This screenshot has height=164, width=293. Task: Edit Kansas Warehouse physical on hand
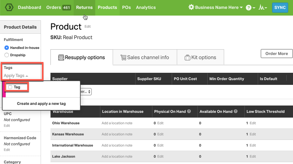click(x=160, y=134)
